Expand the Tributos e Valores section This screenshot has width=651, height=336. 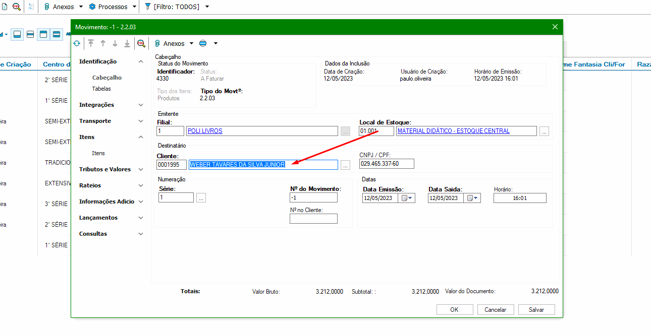click(x=141, y=170)
